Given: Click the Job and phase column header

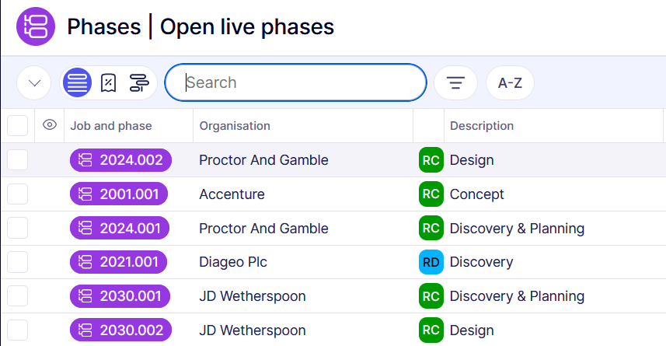Looking at the screenshot, I should pyautogui.click(x=111, y=125).
